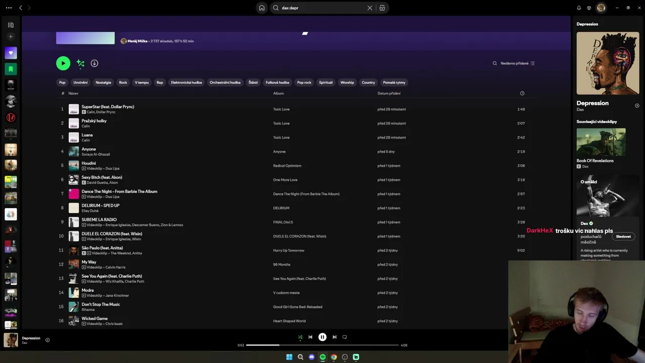Filter by Pop rock
This screenshot has width=645, height=363.
[x=304, y=83]
